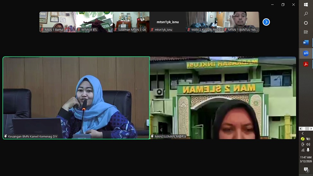Viewport: 313px width, 176px height.
Task: Click the taskbar Search magnifier icon
Action: pos(306,14)
